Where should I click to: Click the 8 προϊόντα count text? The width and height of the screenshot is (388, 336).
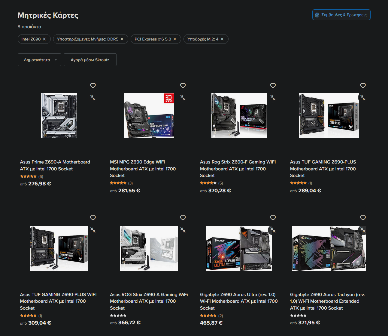point(29,27)
